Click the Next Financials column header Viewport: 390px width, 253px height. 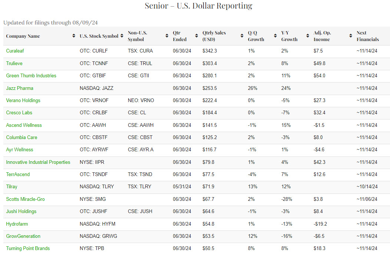coord(367,36)
